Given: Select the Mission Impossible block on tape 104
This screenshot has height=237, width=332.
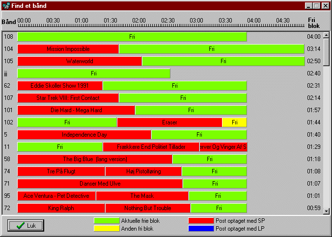Looking at the screenshot, I should 68,49.
